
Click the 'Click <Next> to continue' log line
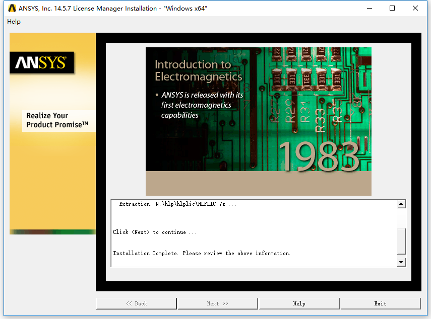tap(155, 232)
